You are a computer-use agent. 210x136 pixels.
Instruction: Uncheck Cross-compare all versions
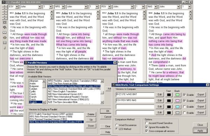147,131
